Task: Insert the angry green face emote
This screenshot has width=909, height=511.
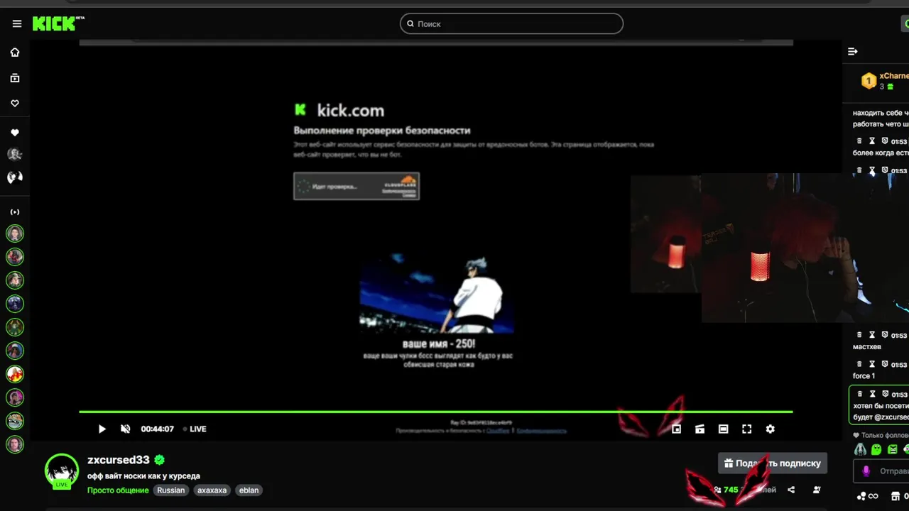Action: pos(893,449)
